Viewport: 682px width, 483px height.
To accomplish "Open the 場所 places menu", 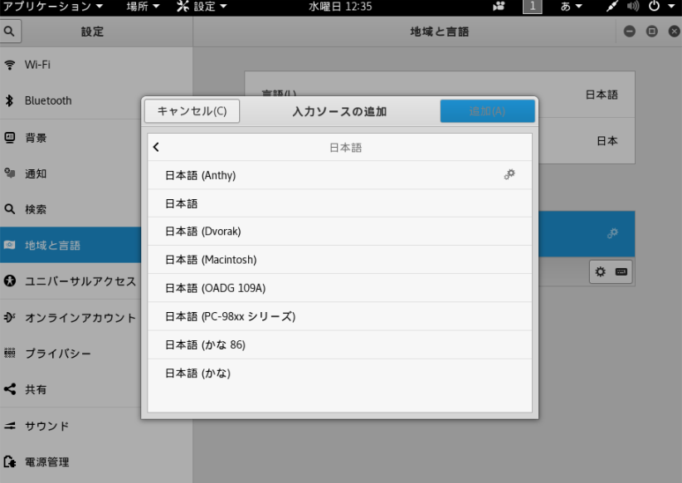I will [x=143, y=7].
